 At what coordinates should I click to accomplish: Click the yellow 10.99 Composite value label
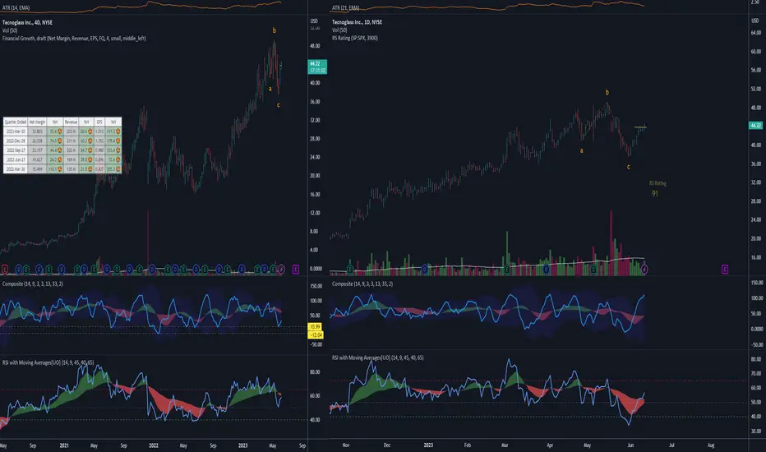pyautogui.click(x=315, y=326)
